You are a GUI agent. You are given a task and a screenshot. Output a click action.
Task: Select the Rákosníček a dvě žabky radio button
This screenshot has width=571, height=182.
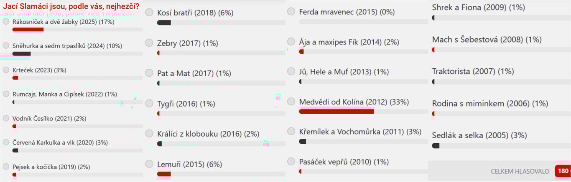6,22
